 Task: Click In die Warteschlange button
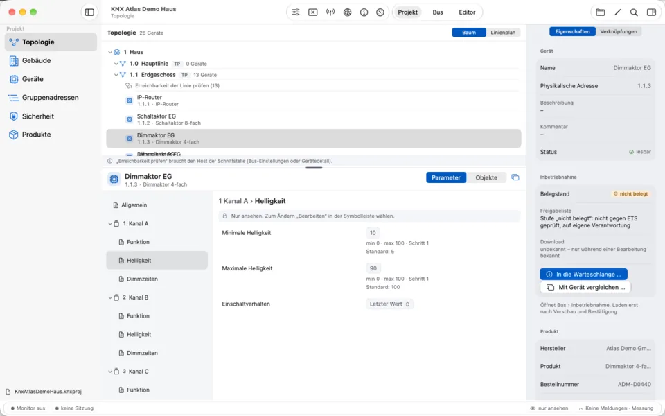click(583, 275)
